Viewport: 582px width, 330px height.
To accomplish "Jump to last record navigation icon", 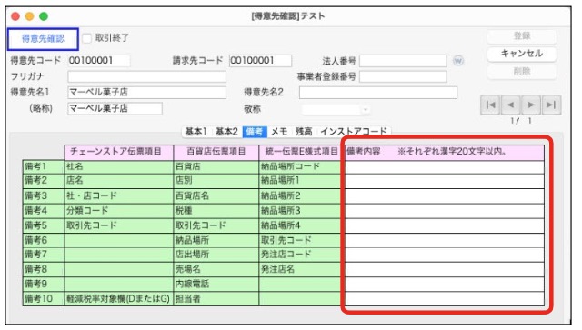I will (x=551, y=105).
